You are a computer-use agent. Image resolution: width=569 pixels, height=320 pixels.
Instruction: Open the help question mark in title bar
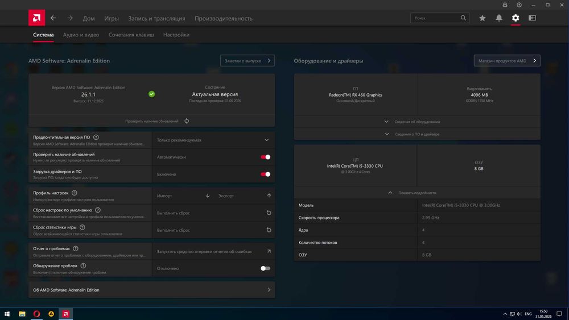pos(519,5)
